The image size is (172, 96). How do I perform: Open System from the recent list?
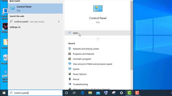click(76, 69)
